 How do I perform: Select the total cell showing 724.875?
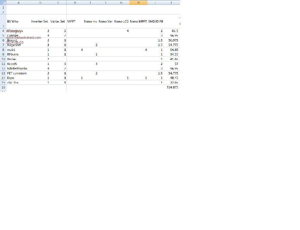[x=172, y=87]
